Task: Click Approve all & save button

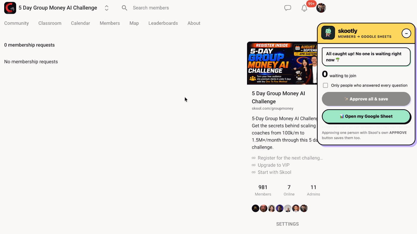Action: tap(366, 99)
